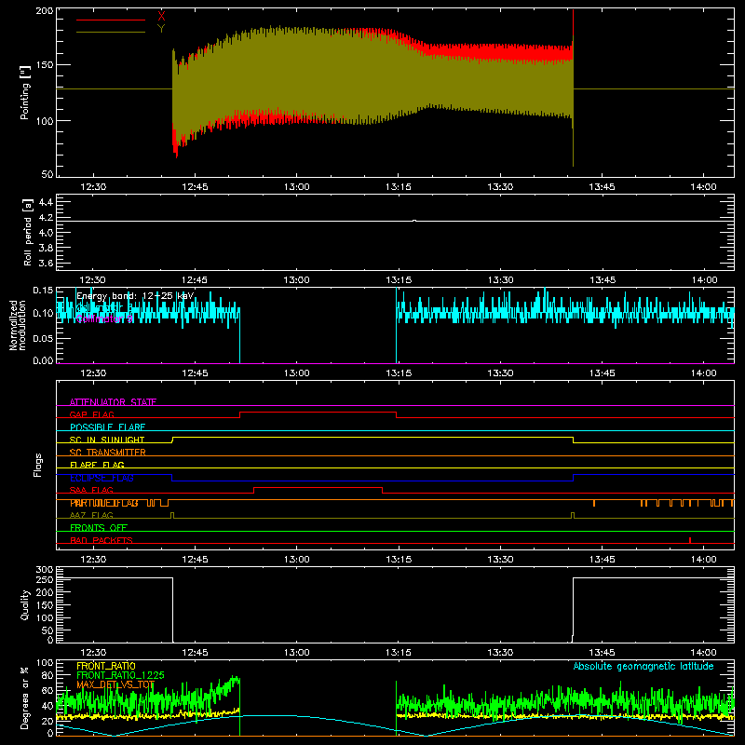Screen dimensions: 745x745
Task: Click the Flags axis title
Action: 37,465
